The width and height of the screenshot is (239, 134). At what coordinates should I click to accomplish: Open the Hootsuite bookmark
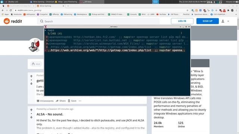[x=16, y=14]
